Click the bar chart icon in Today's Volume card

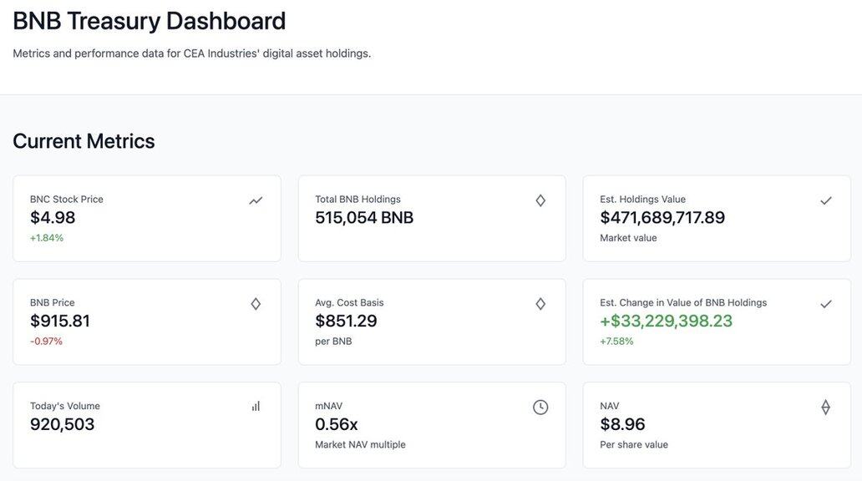click(x=256, y=407)
